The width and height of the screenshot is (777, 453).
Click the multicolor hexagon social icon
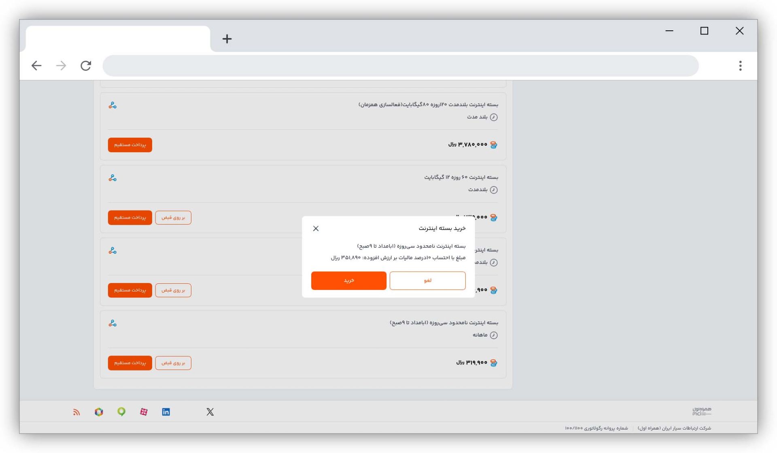click(99, 412)
